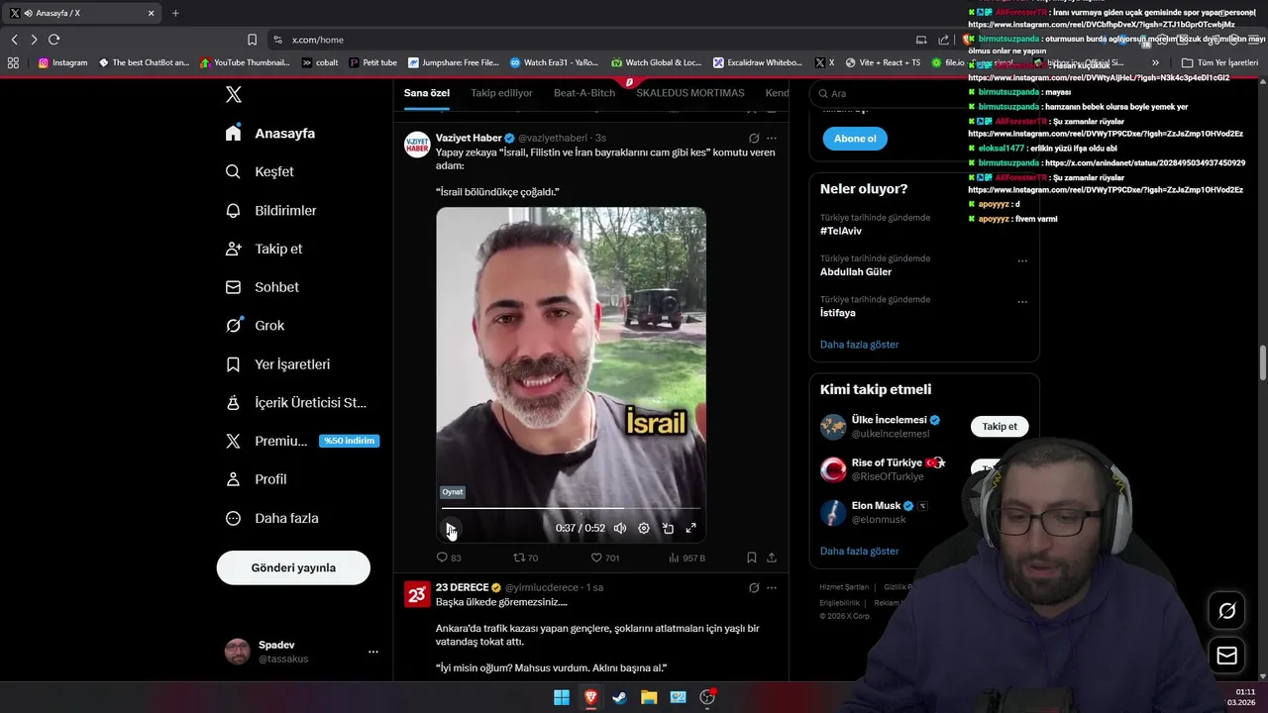View analytics 957 B of post
The image size is (1268, 713).
coord(687,558)
